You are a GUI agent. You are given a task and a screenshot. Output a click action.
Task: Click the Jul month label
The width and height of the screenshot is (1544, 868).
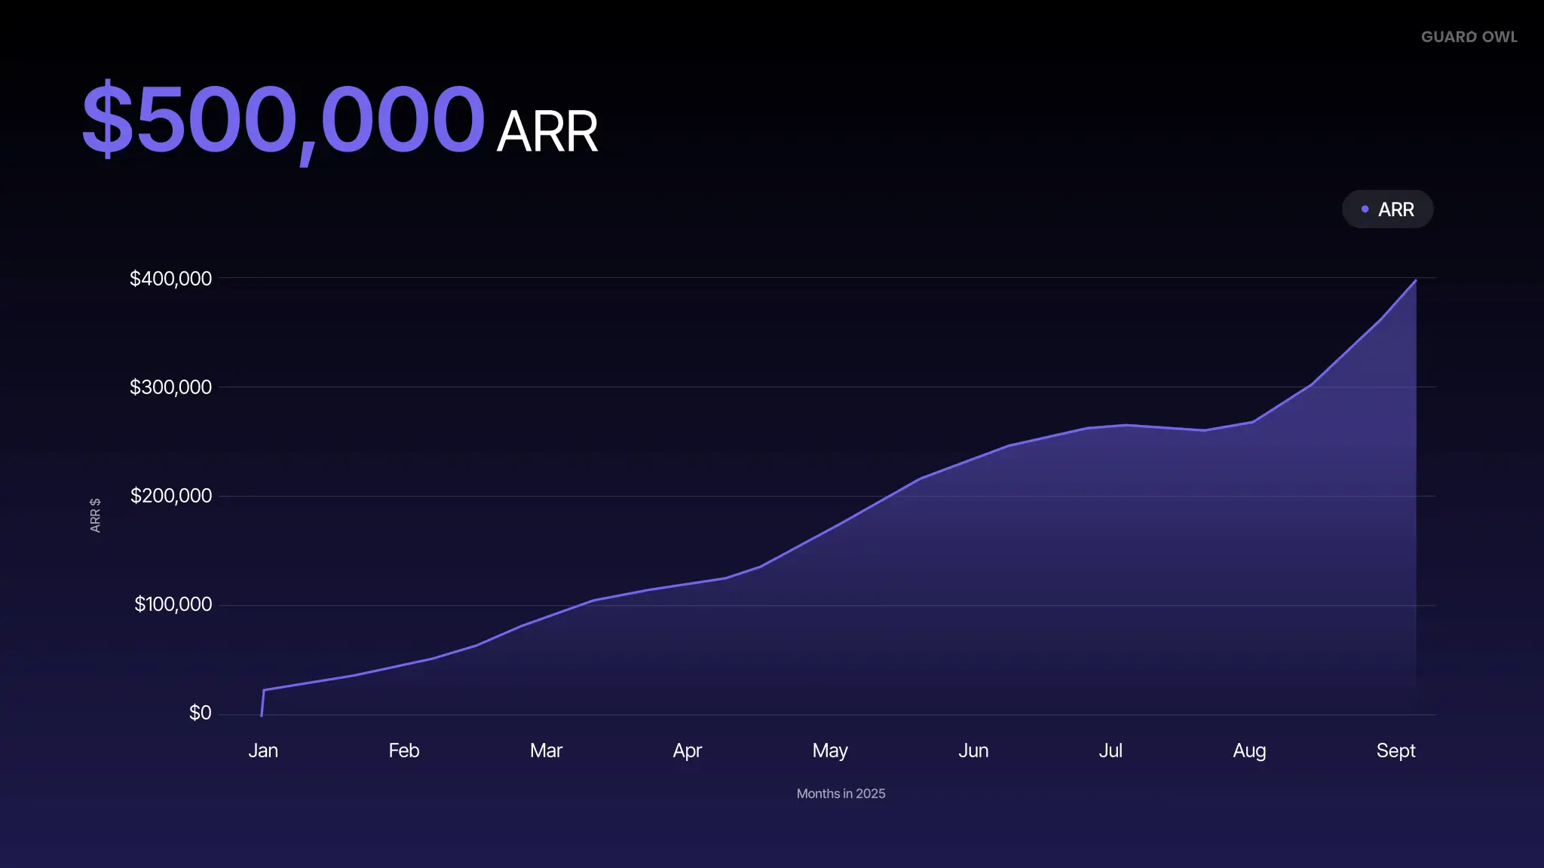coord(1111,750)
